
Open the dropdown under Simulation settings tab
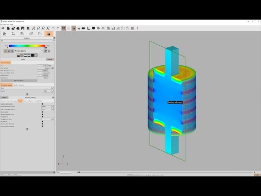tap(27, 88)
